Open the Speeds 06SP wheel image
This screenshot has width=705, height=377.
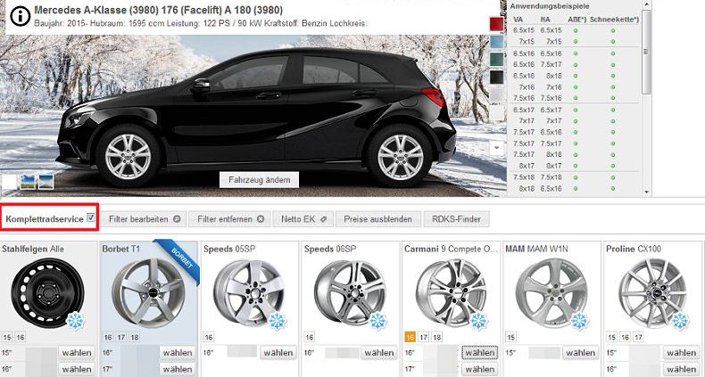[x=350, y=292]
